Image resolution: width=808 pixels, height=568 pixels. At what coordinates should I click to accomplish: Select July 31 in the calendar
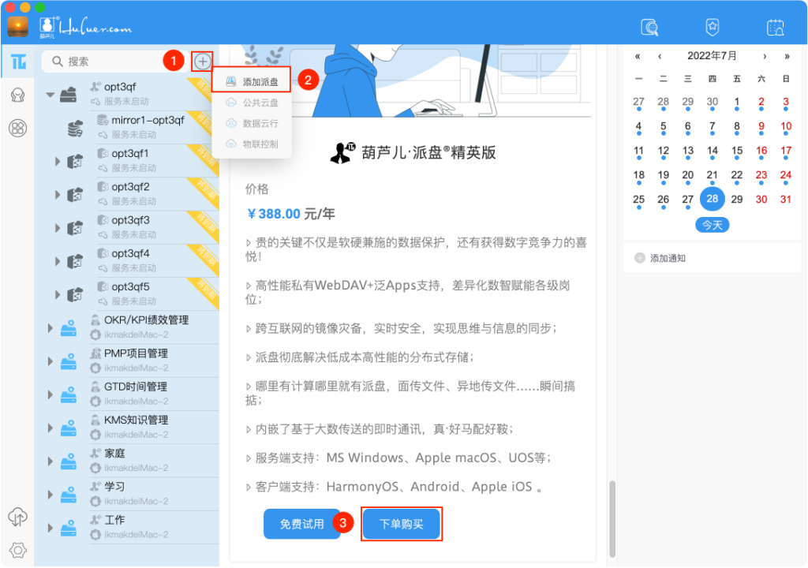pyautogui.click(x=785, y=200)
